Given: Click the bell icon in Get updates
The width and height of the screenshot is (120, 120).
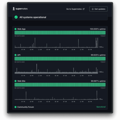Looking at the screenshot, I should [93, 9].
